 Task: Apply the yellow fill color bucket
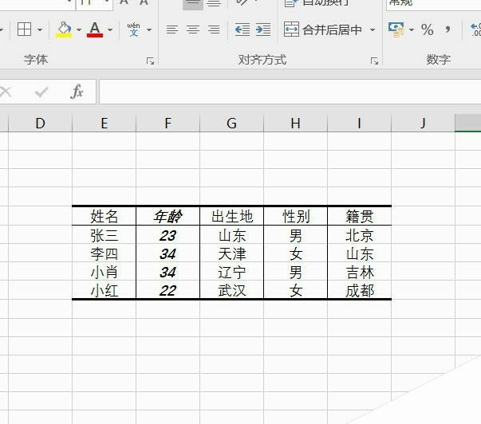click(64, 29)
